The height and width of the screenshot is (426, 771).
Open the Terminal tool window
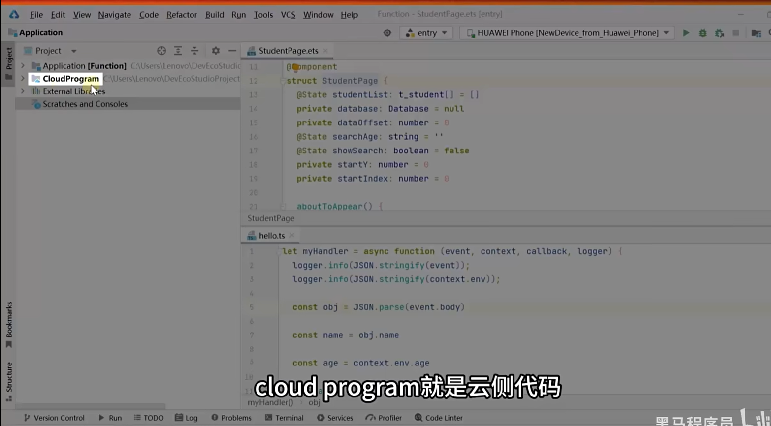click(284, 418)
